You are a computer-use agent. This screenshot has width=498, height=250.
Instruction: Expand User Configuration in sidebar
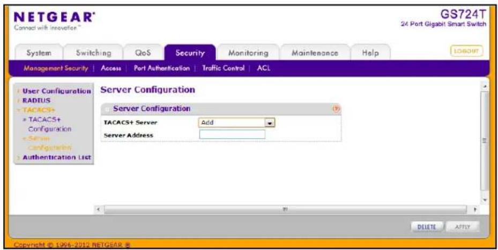point(56,91)
